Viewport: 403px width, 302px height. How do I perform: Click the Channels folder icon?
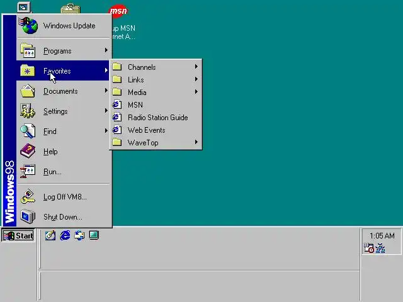pos(117,67)
